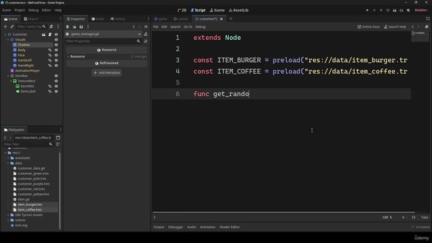Click the script editor horizontal scrollbar
This screenshot has width=432, height=243.
tap(283, 213)
